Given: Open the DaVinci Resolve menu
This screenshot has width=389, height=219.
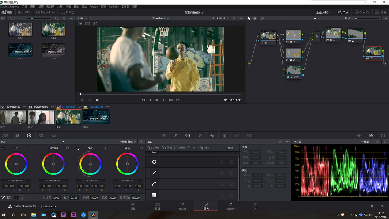Looking at the screenshot, I should [10, 7].
